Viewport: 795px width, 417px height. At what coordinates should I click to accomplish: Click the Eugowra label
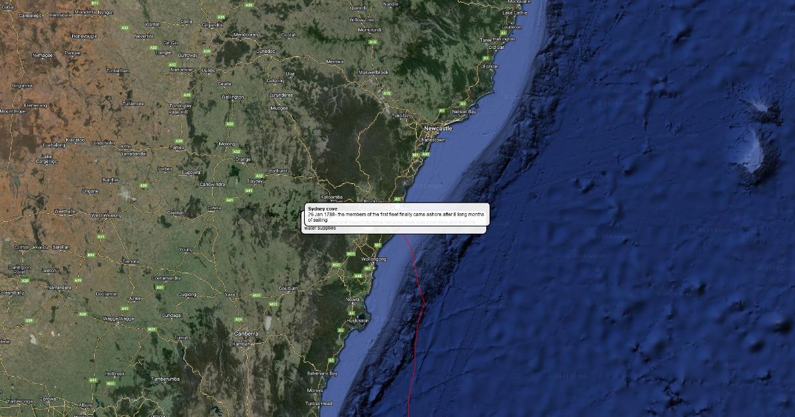click(191, 172)
